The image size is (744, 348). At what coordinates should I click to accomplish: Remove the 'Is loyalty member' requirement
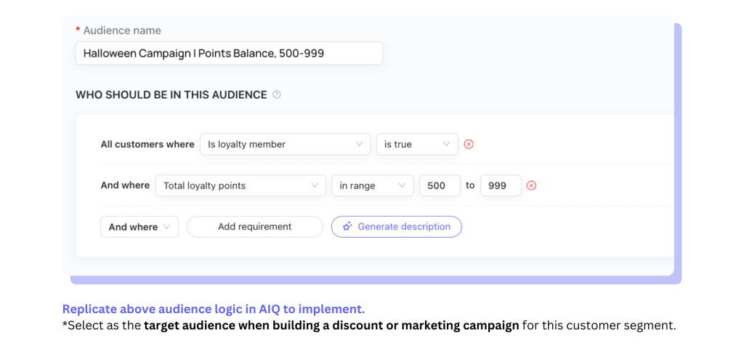(x=469, y=144)
